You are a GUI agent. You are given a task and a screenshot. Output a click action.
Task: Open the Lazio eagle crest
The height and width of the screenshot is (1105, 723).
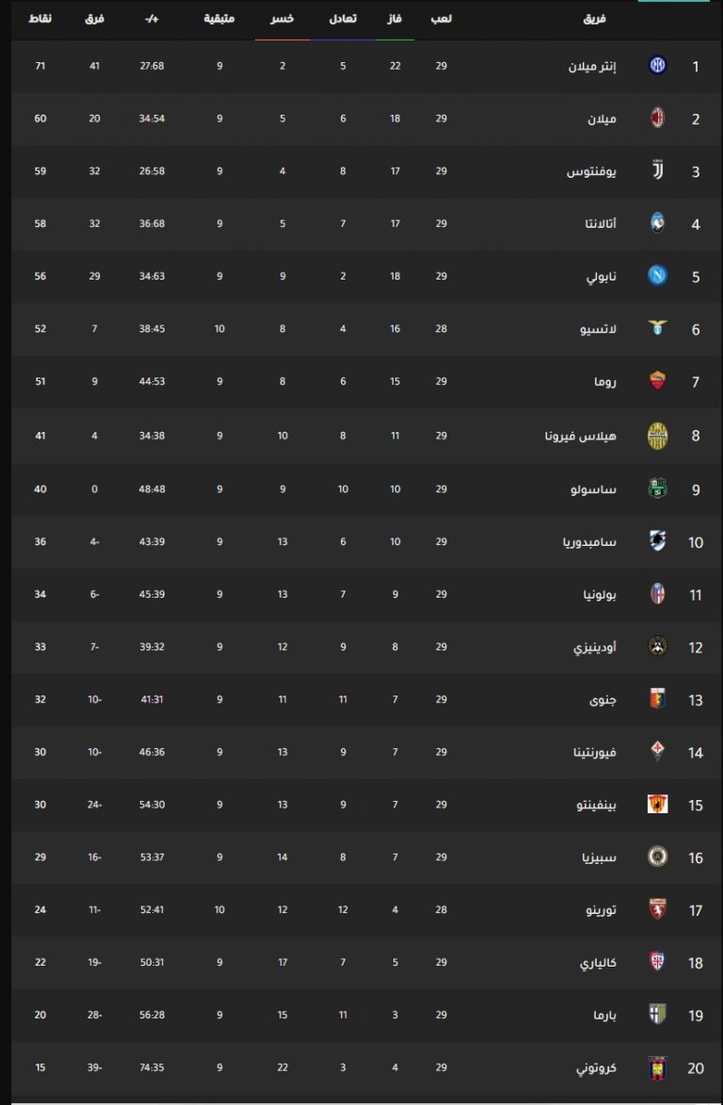coord(657,328)
